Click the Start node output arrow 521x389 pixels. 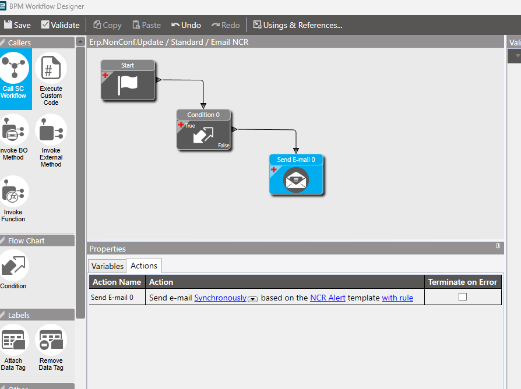click(x=159, y=80)
